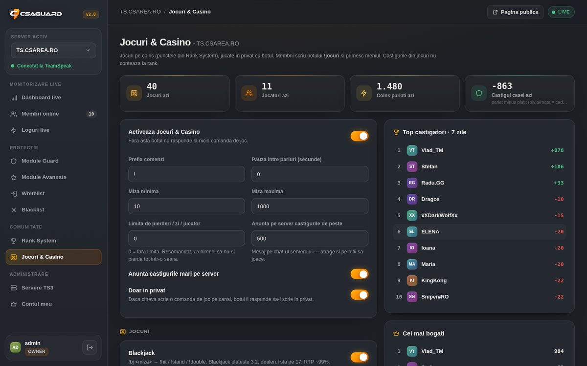Focus the Miza minima field
587x366 pixels.
pos(187,206)
